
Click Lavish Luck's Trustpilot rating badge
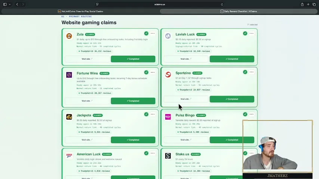coord(194,51)
